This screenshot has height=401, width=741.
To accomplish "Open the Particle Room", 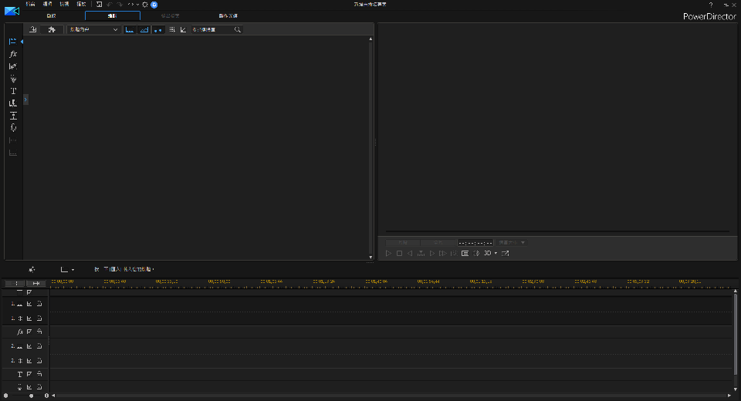I will tap(13, 79).
